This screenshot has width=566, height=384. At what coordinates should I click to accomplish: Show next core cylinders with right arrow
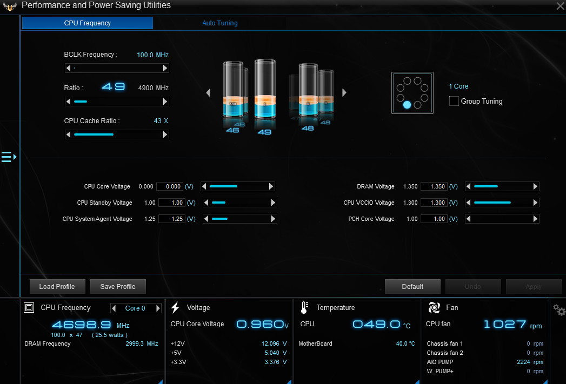[x=344, y=93]
